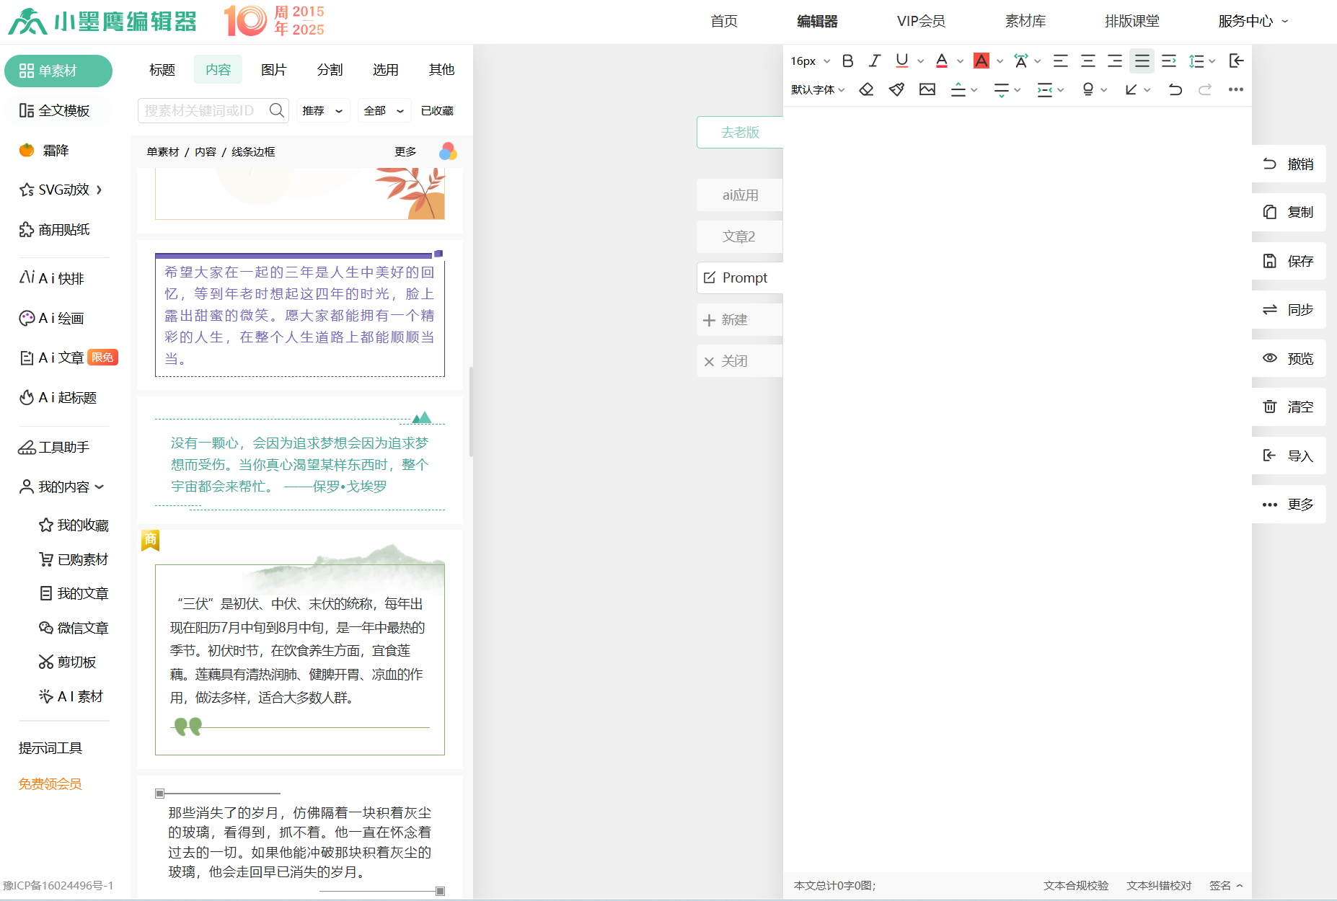The image size is (1337, 901).
Task: Select the insert image icon
Action: [x=927, y=89]
